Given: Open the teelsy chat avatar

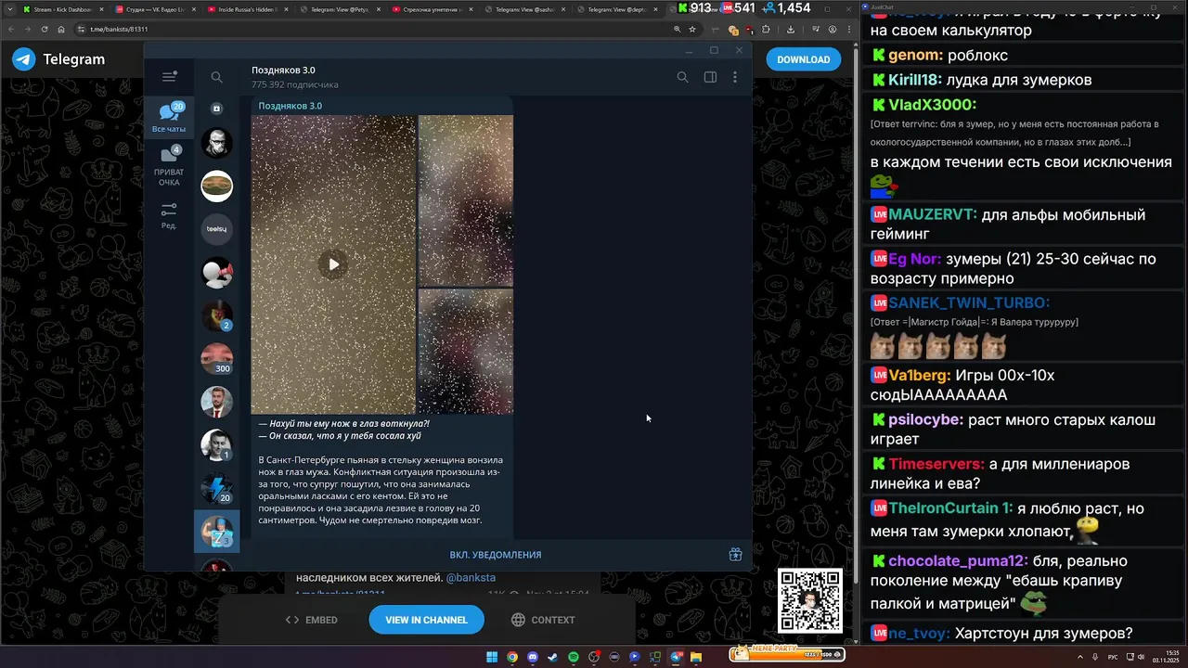Looking at the screenshot, I should (x=217, y=229).
